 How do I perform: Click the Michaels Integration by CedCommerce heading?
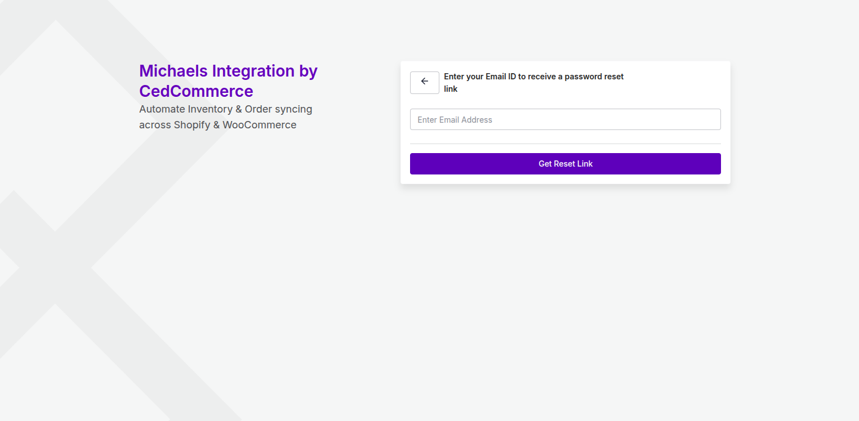(x=228, y=80)
